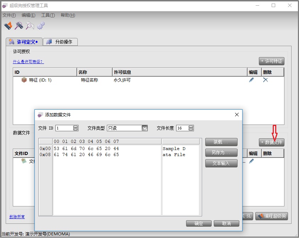This screenshot has width=299, height=238.
Task: Click the 装载... button
Action: [221, 142]
